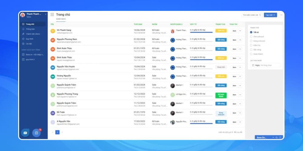
Task: Open the chat bubble icon at bottom left
Action: (x=25, y=133)
